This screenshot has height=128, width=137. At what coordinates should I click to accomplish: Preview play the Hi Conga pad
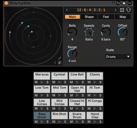pos(95,109)
